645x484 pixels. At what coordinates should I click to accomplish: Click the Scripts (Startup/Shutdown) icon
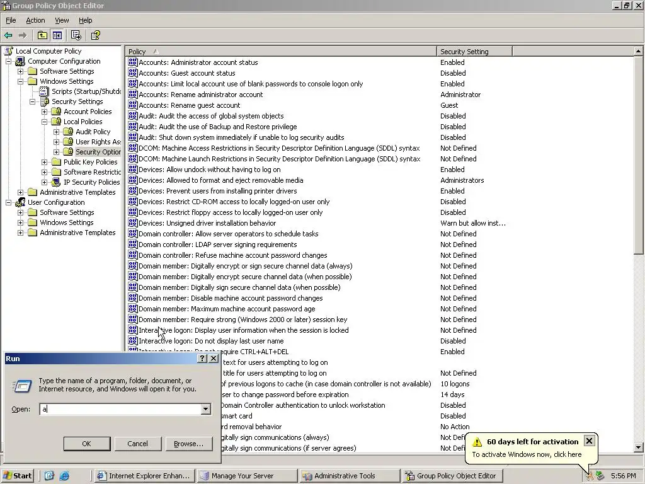point(44,91)
